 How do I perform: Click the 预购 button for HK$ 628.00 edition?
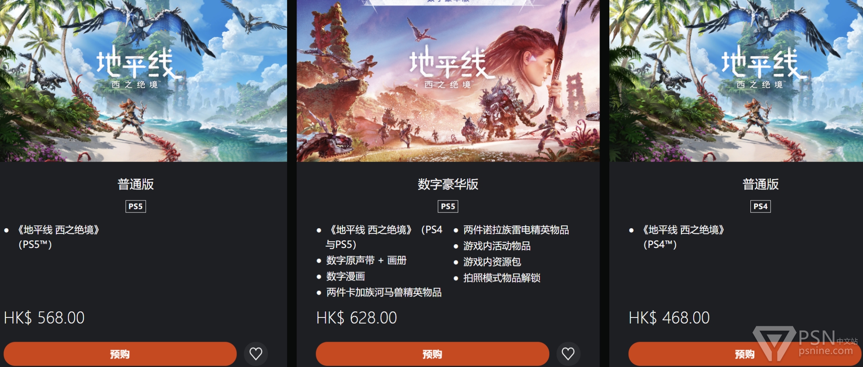point(432,354)
